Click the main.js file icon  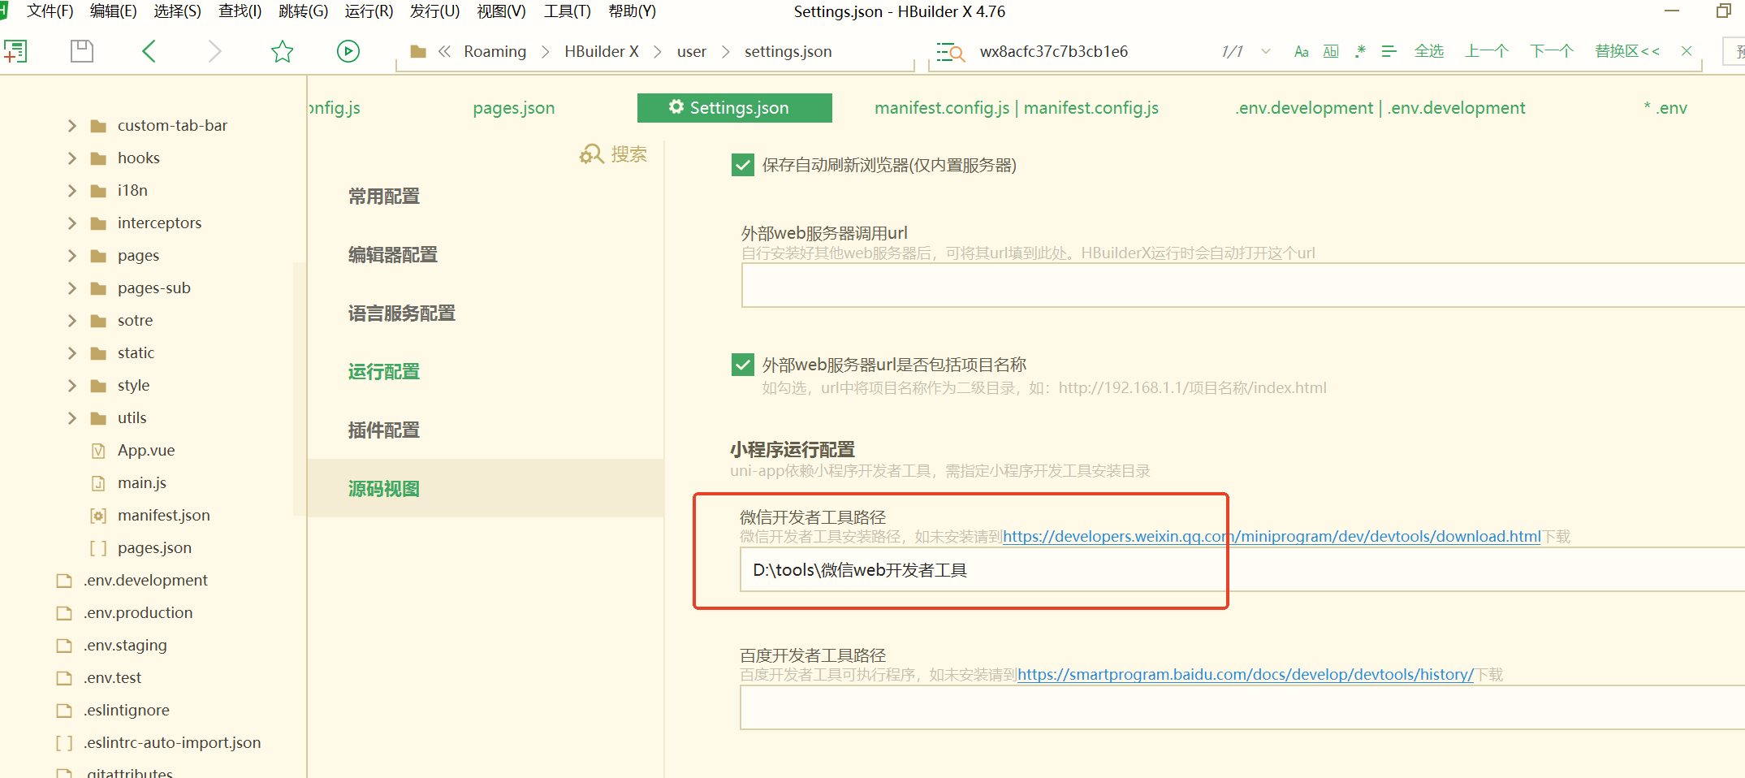[x=98, y=483]
